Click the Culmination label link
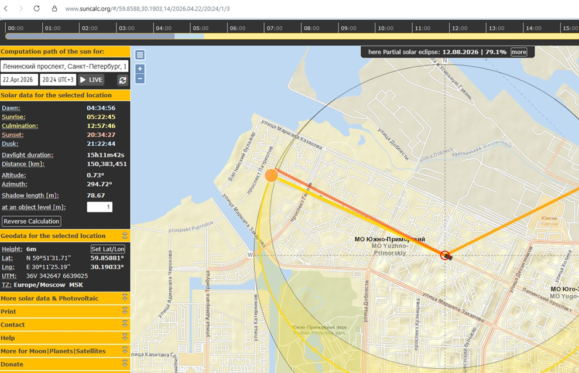 (19, 125)
